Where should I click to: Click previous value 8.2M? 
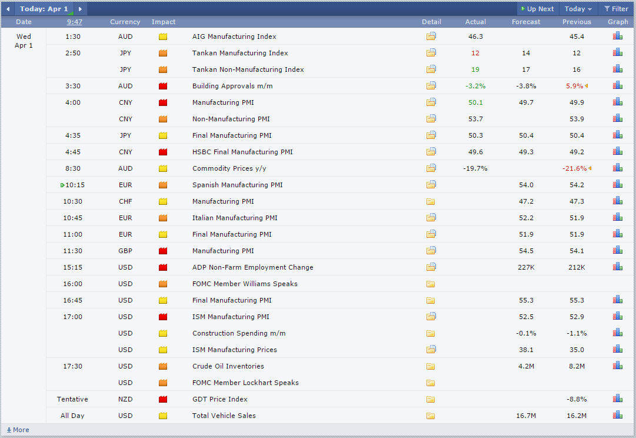(577, 366)
